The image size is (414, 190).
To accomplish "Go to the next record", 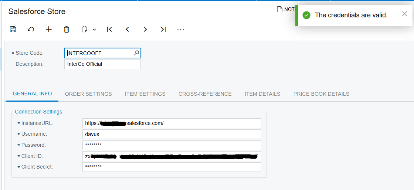I will point(145,29).
